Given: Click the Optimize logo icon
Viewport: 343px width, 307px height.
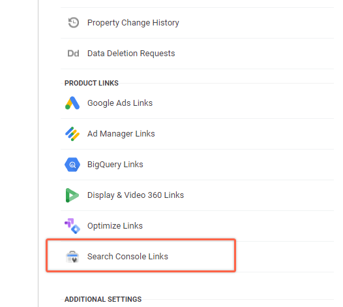Looking at the screenshot, I should tap(72, 226).
